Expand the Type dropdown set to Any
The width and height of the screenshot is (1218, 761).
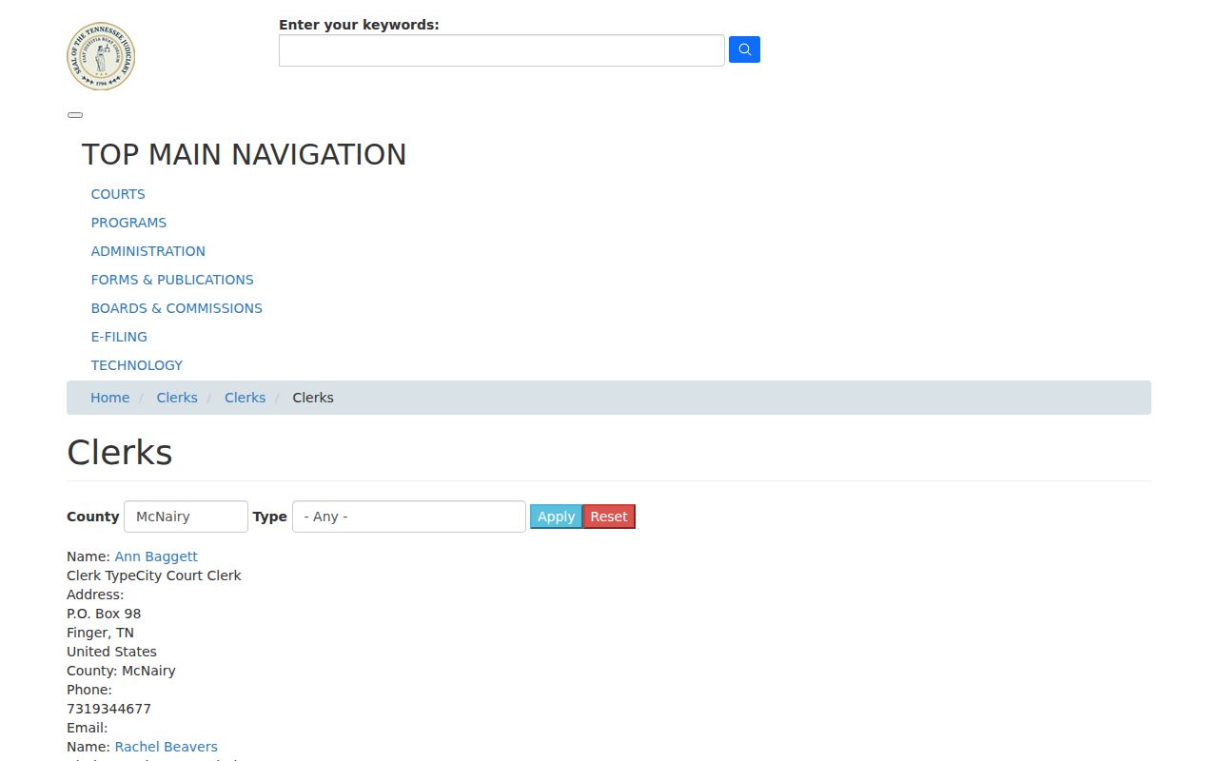pos(409,517)
